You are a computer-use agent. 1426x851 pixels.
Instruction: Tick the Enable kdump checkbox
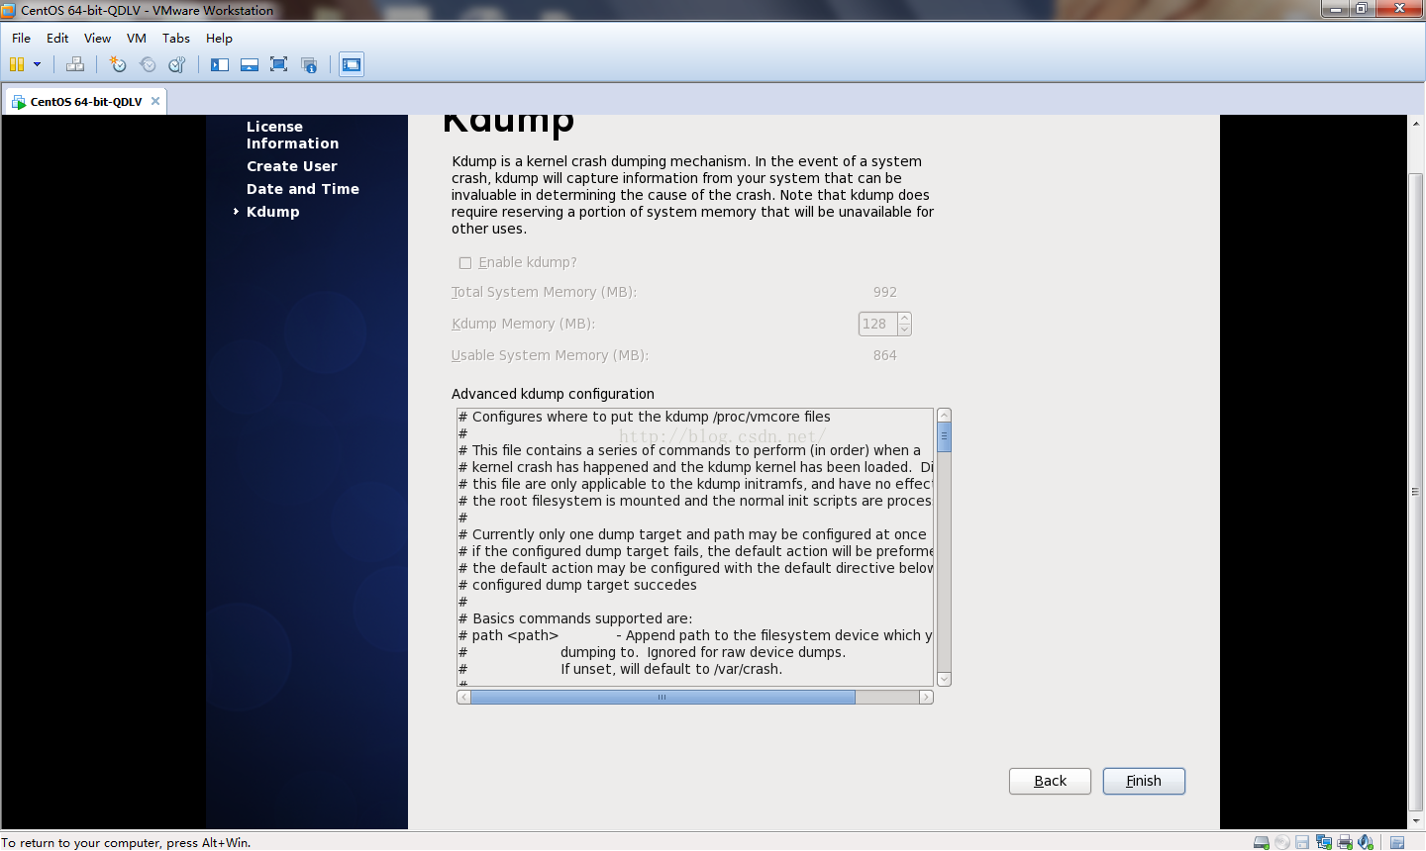click(x=465, y=263)
